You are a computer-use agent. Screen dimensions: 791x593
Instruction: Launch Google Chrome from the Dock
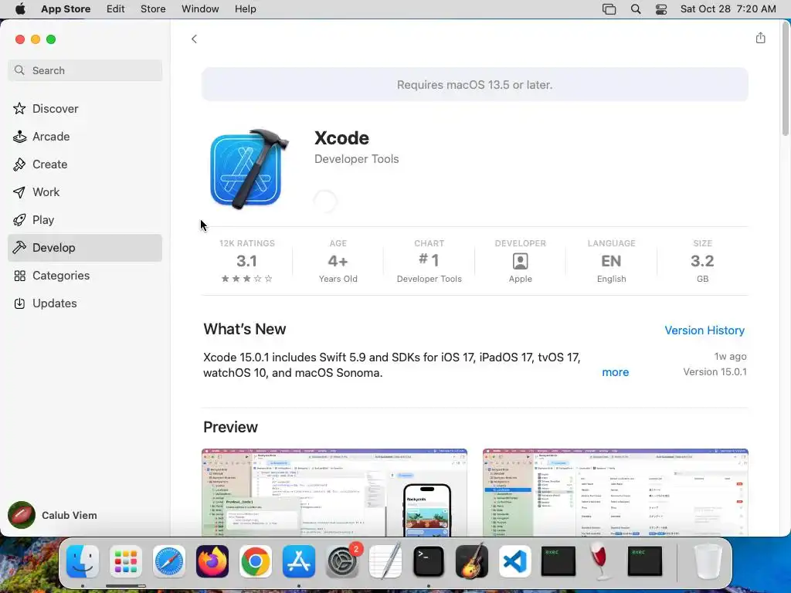(x=255, y=561)
